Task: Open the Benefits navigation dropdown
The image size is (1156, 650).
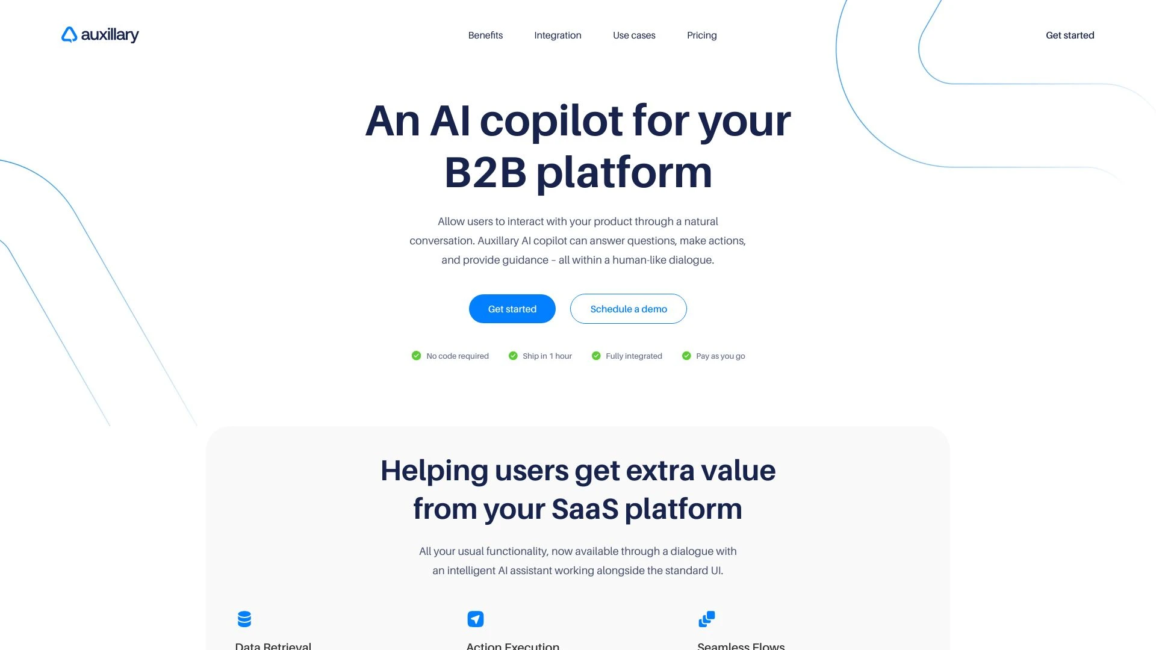Action: (485, 35)
